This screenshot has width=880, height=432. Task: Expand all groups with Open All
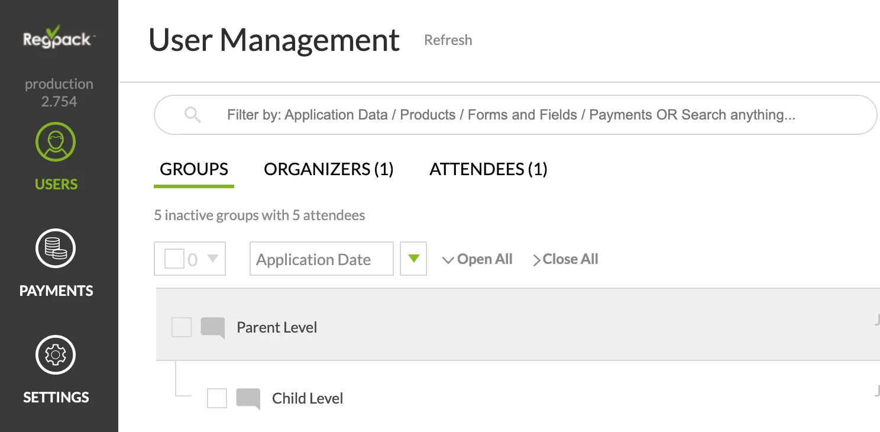pyautogui.click(x=478, y=259)
